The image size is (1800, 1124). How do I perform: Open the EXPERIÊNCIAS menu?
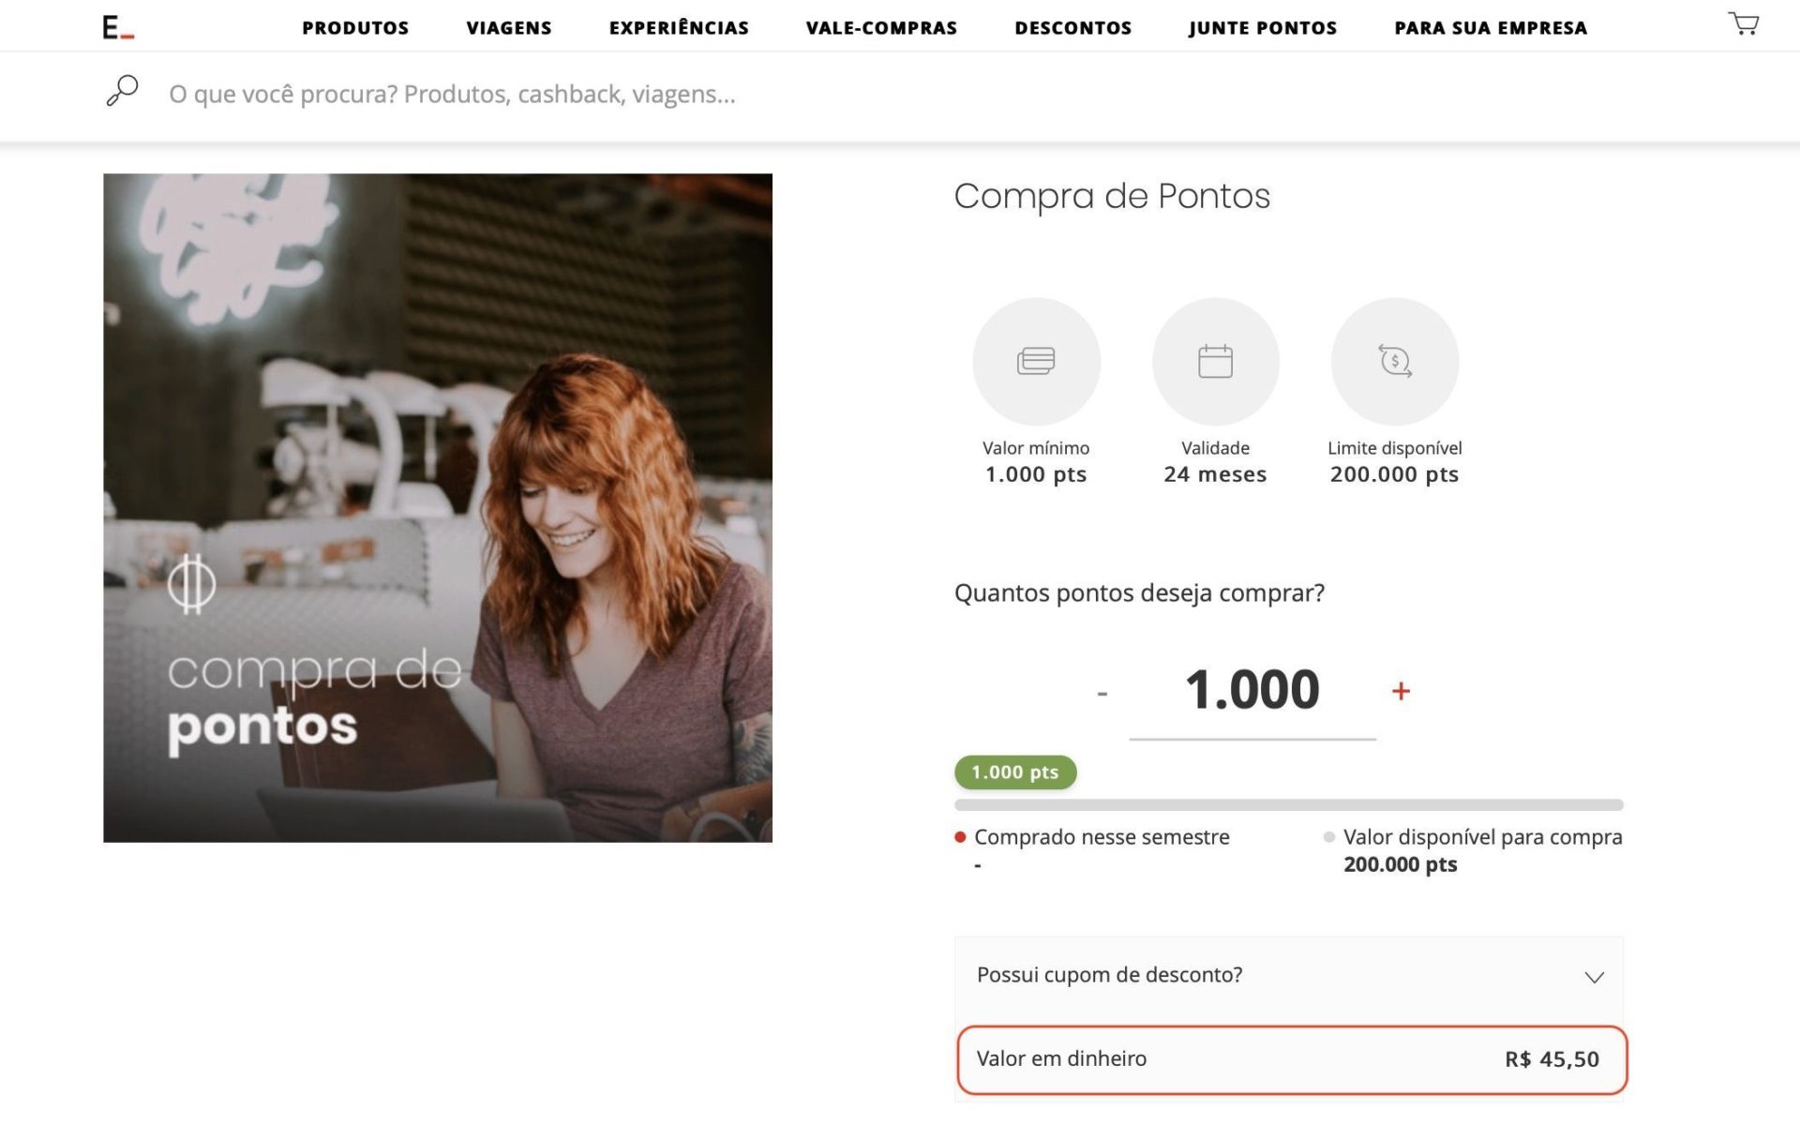[679, 28]
